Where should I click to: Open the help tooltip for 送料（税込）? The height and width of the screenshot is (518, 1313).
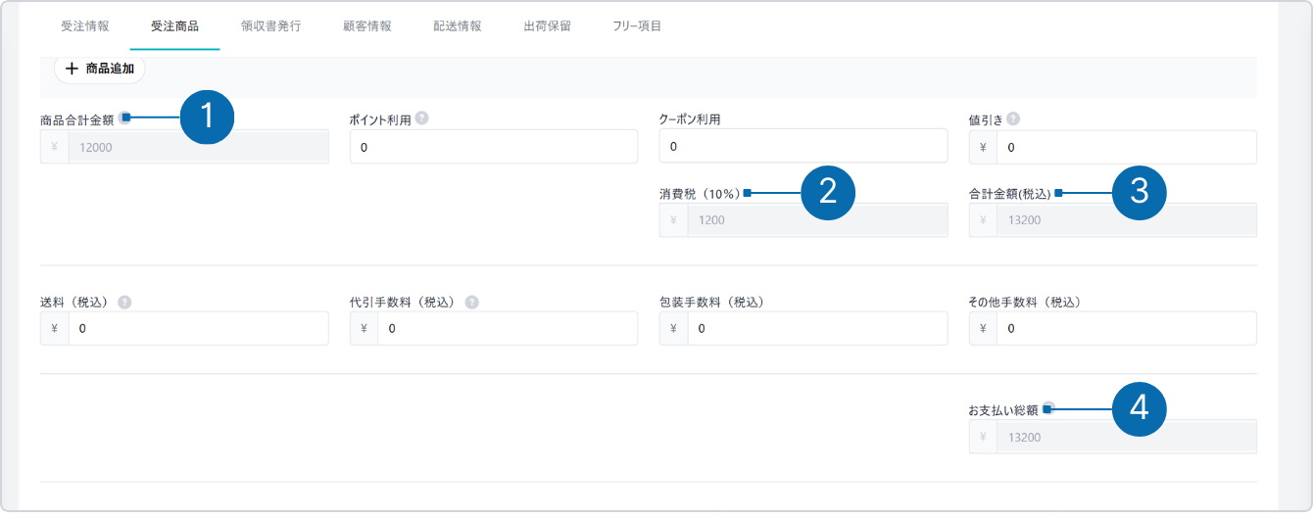click(124, 303)
